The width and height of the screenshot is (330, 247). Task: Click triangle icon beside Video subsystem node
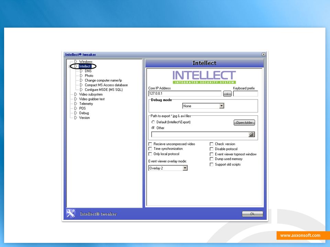coord(76,94)
